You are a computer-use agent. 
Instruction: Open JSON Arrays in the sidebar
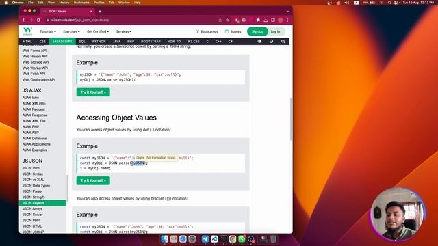32,209
